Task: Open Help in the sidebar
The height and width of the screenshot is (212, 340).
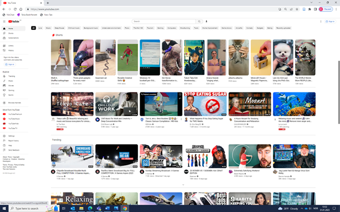Action: click(13, 145)
